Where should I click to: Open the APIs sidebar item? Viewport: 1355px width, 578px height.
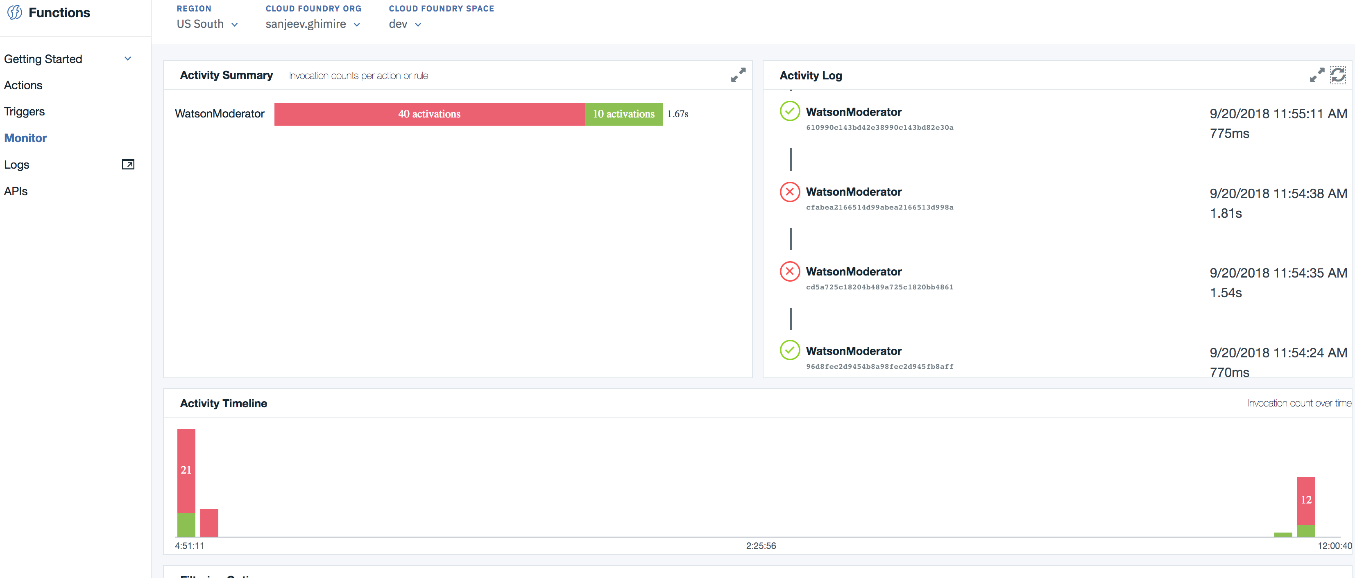16,191
